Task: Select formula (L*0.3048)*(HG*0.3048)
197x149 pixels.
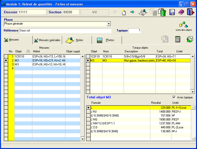Action: pyautogui.click(x=139, y=115)
